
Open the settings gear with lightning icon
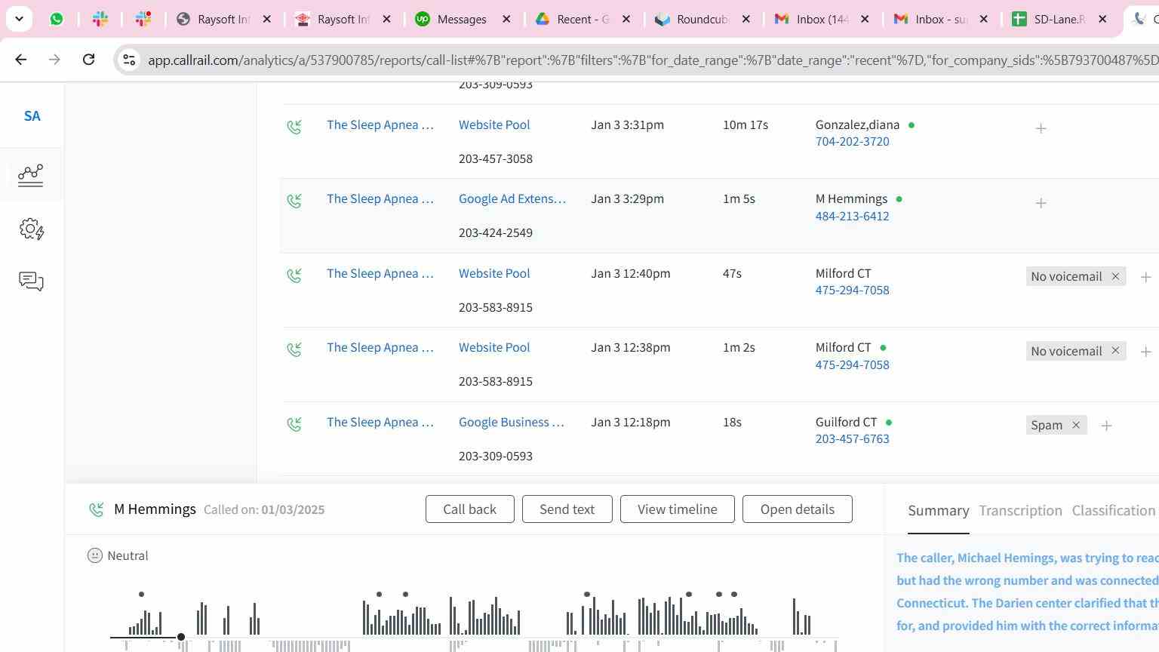pyautogui.click(x=32, y=229)
